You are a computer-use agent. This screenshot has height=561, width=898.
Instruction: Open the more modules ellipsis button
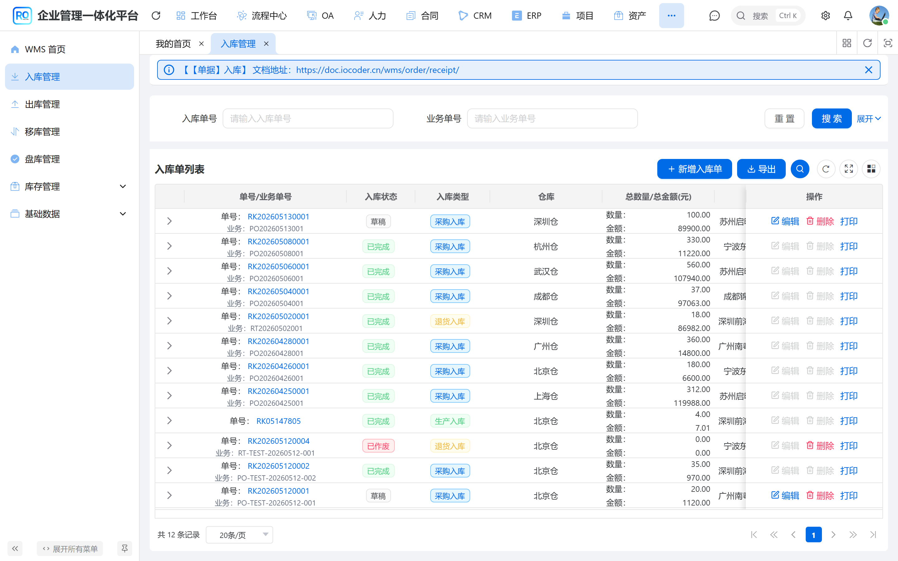671,16
